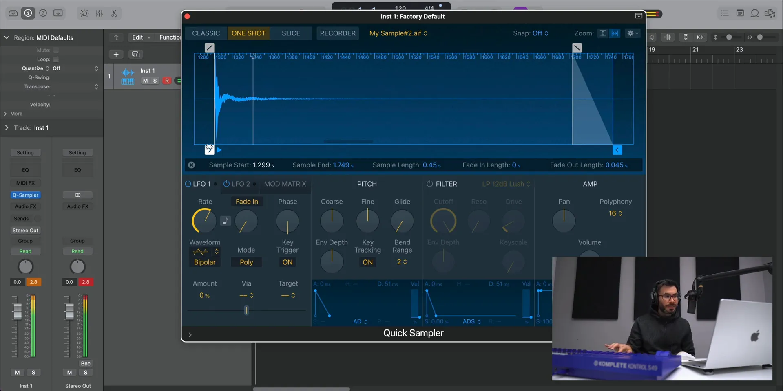Image resolution: width=783 pixels, height=391 pixels.
Task: Expand the Region MIDI Defaults section
Action: pyautogui.click(x=7, y=37)
